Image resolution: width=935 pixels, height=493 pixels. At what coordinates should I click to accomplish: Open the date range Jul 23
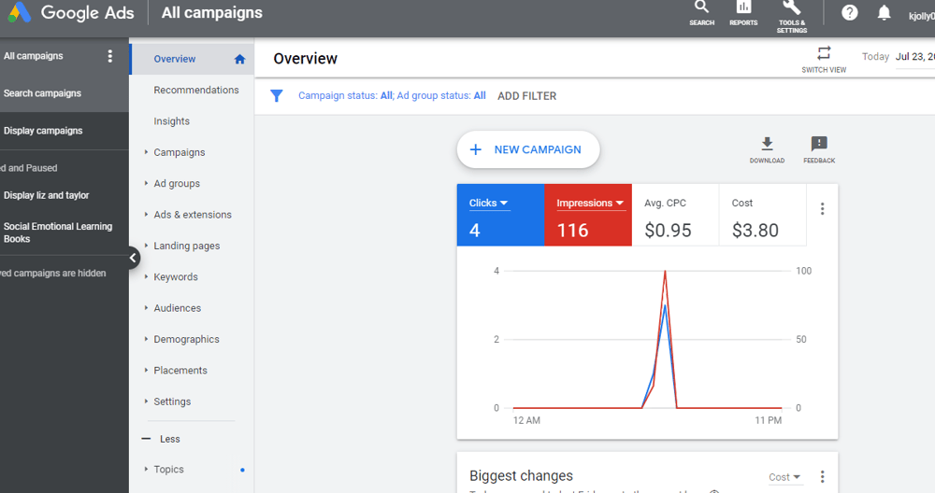(914, 57)
